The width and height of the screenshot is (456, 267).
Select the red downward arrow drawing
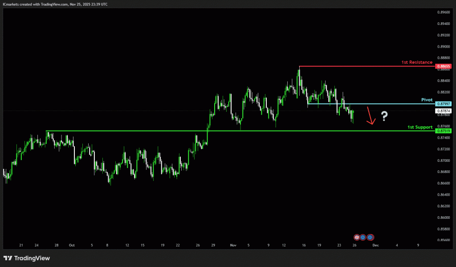pos(370,116)
